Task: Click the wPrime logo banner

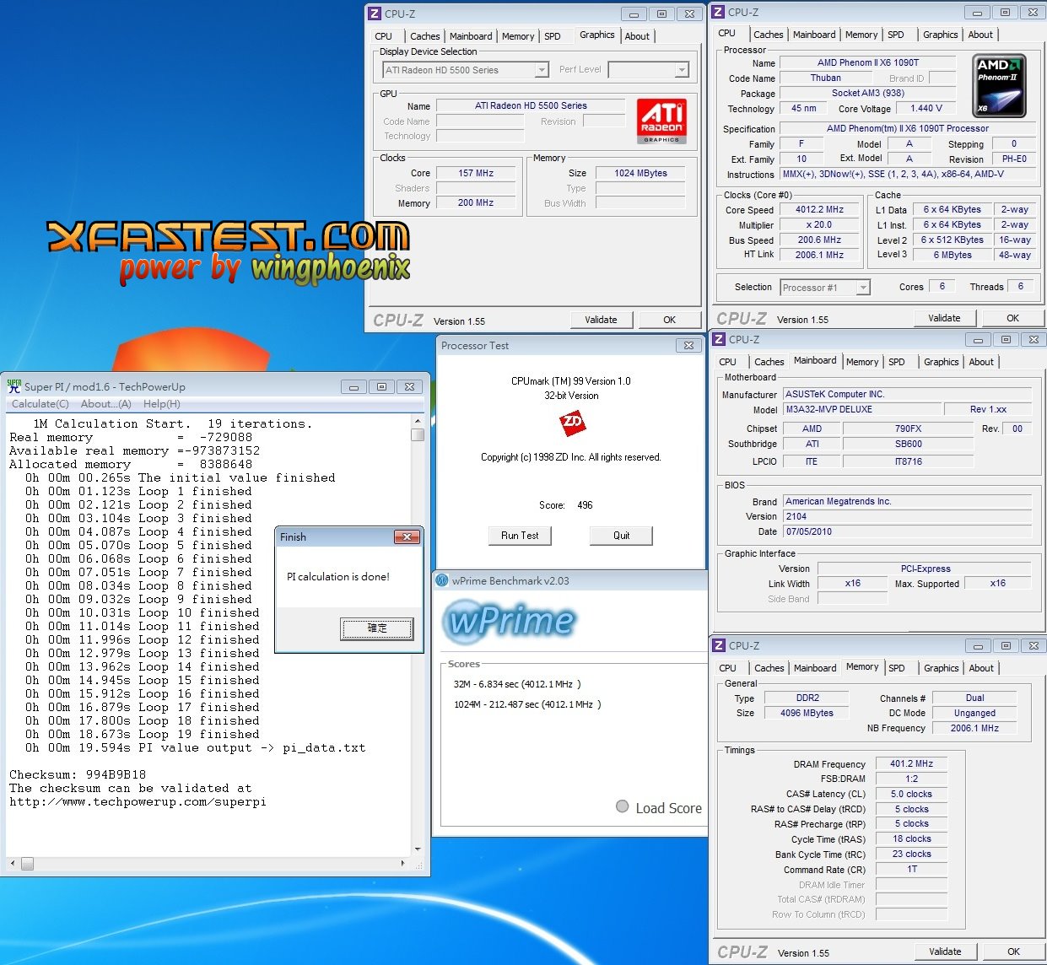Action: [x=511, y=621]
